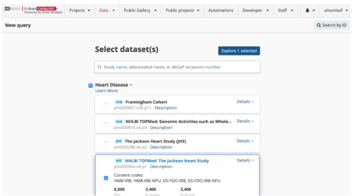Click the New query heading

pos(18,25)
